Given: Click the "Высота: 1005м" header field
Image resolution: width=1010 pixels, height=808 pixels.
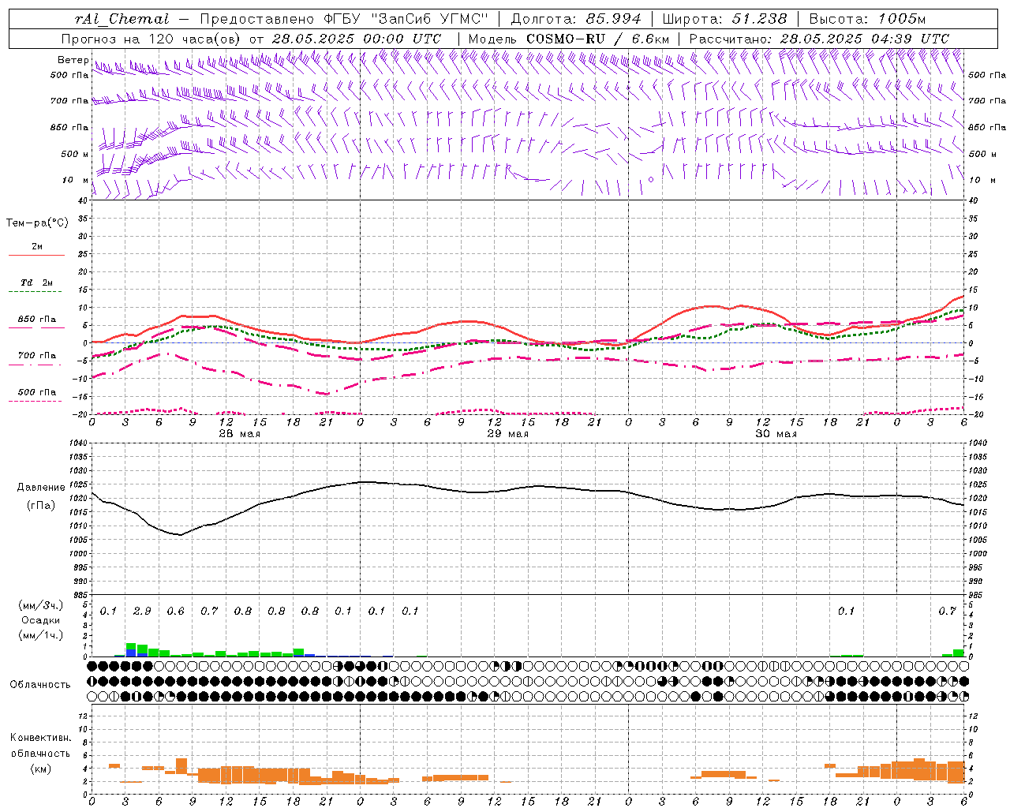Looking at the screenshot, I should click(x=867, y=19).
